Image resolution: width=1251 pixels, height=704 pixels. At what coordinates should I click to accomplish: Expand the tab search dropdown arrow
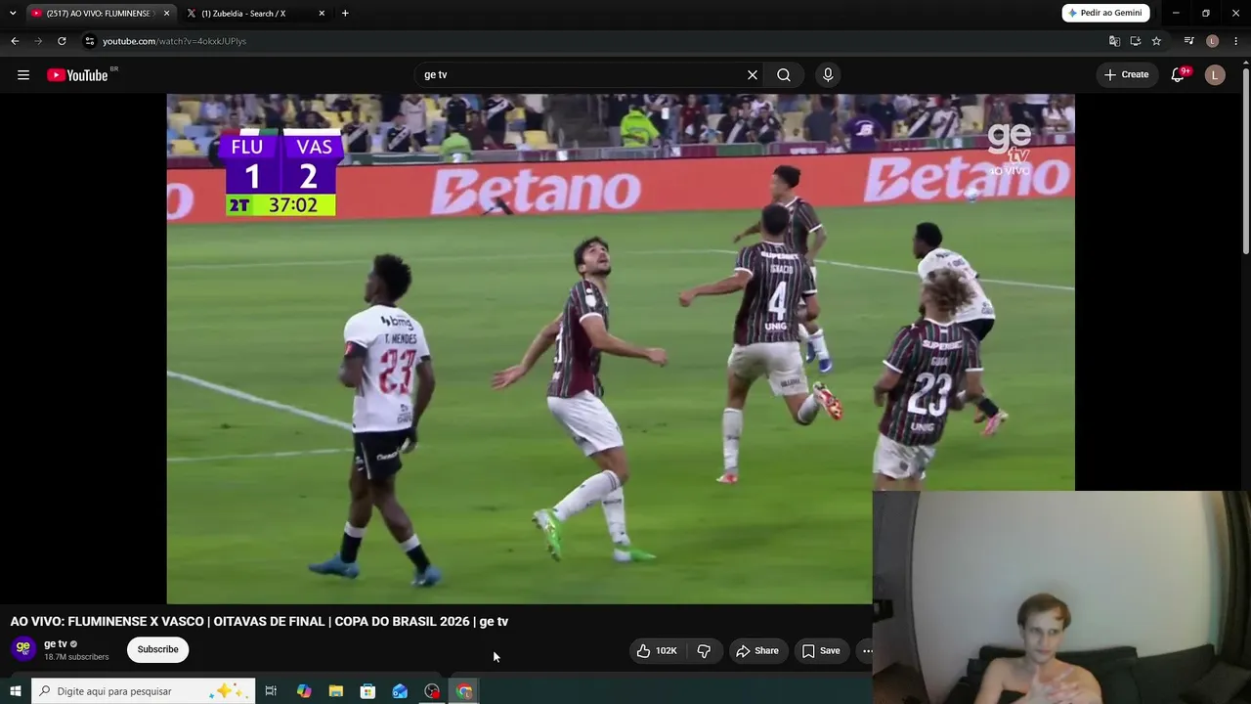pos(13,14)
